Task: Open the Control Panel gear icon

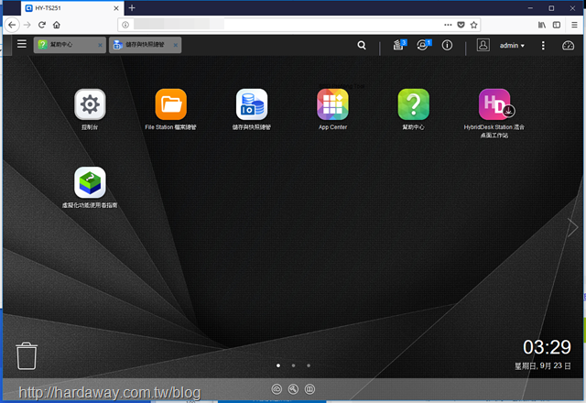Action: click(x=90, y=104)
